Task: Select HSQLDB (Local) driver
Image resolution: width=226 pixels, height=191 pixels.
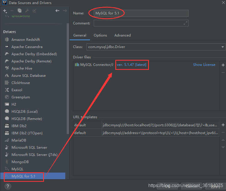Action: 24,111
